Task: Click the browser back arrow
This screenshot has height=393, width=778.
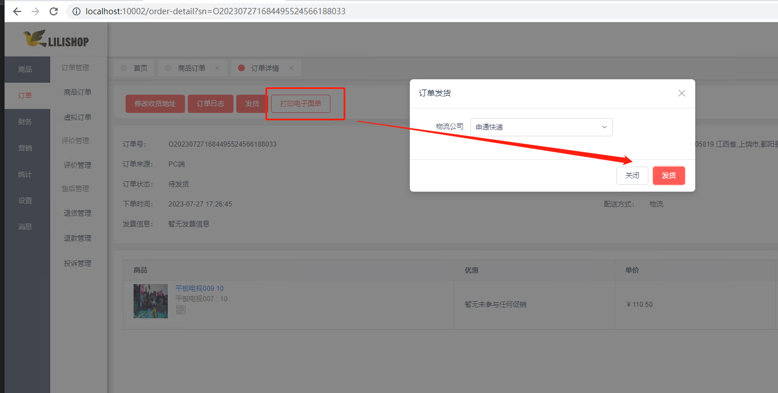Action: 17,11
